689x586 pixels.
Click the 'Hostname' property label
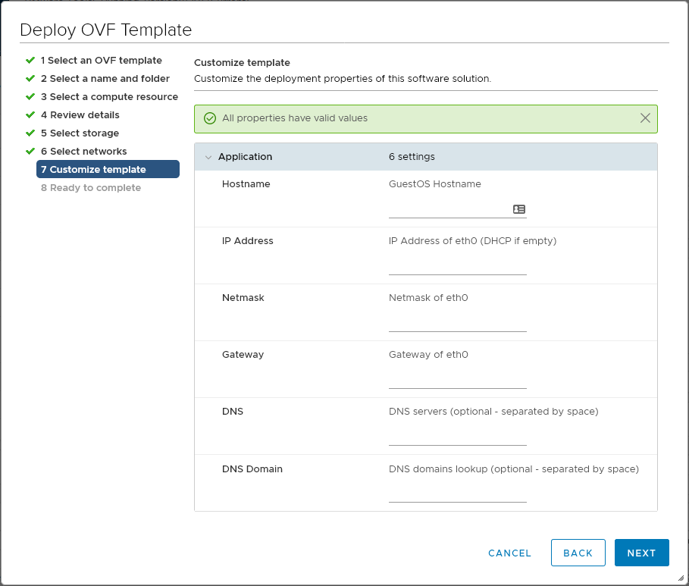pyautogui.click(x=246, y=184)
